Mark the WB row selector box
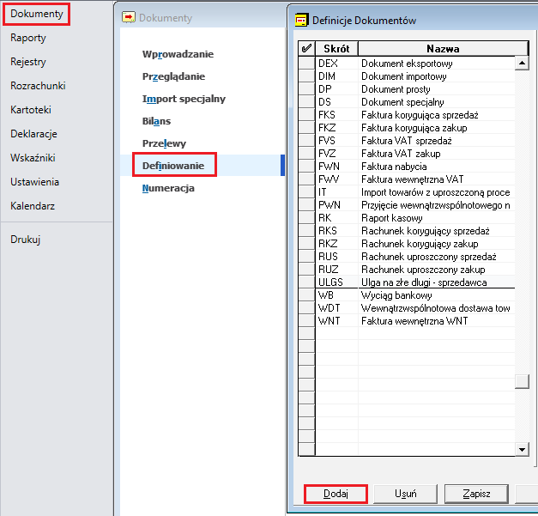 tap(306, 294)
